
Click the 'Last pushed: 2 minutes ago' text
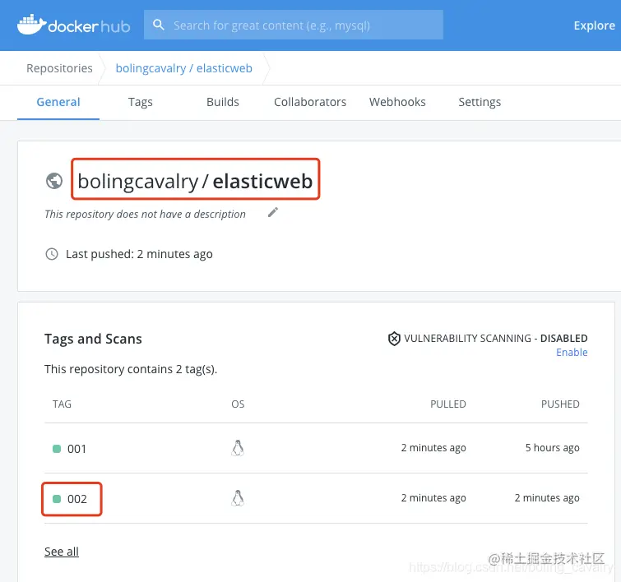pyautogui.click(x=139, y=254)
